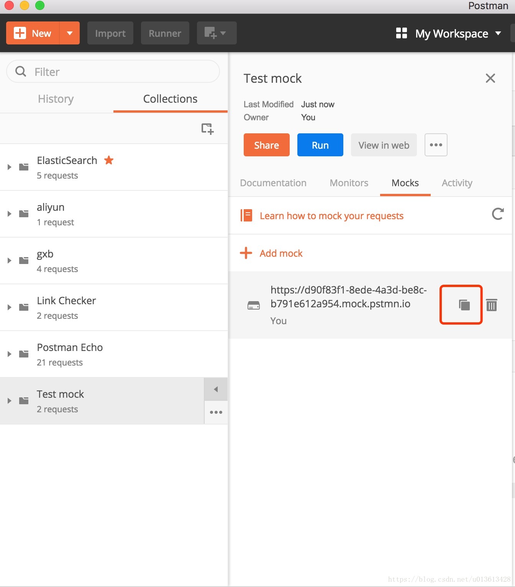Delete the mock server
This screenshot has height=587, width=515.
(x=492, y=305)
